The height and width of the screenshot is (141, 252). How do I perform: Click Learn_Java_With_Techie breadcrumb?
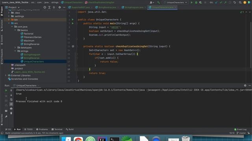click(x=15, y=2)
